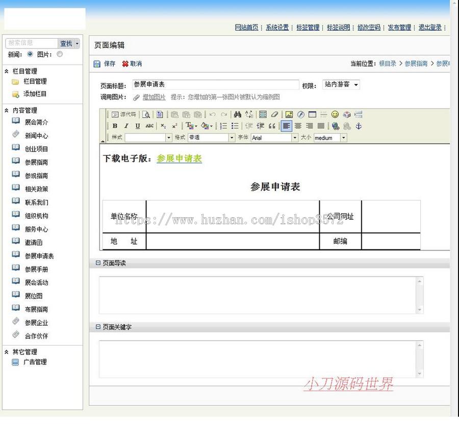
Task: Click the 保存 save button
Action: point(105,64)
